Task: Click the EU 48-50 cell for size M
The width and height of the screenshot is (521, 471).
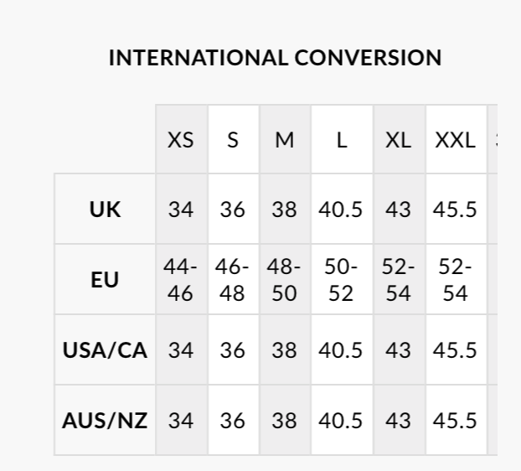Action: click(x=285, y=280)
